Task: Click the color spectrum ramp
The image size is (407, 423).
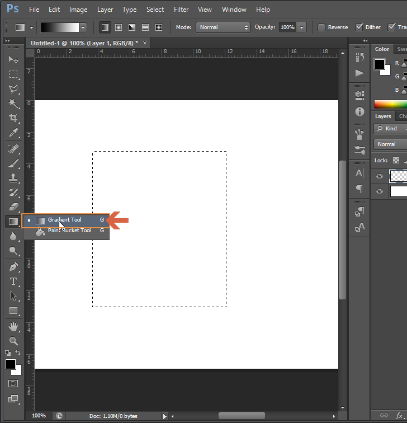Action: pos(391,104)
